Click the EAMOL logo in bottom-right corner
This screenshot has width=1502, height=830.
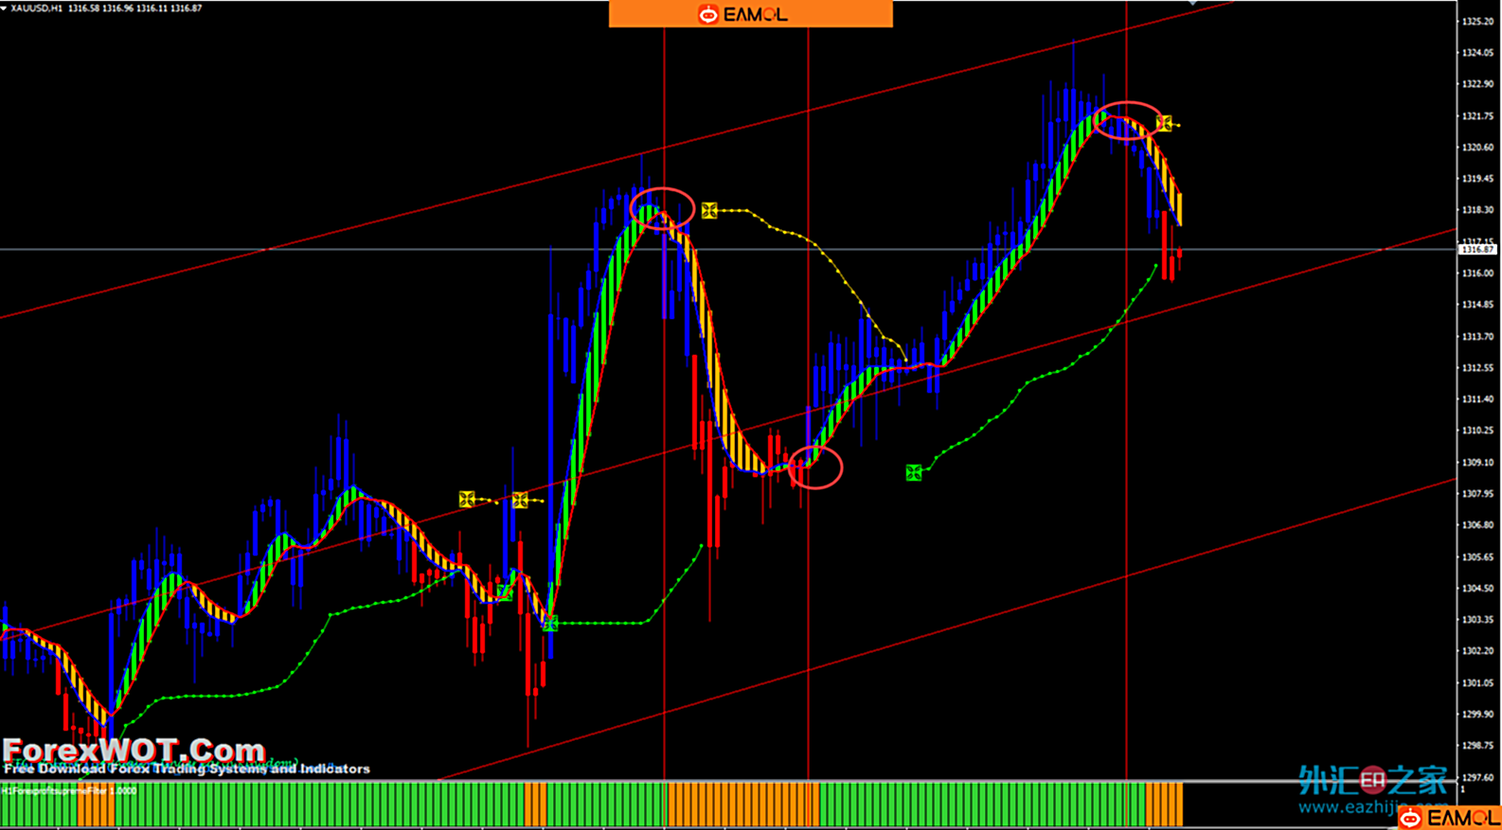pos(1449,818)
